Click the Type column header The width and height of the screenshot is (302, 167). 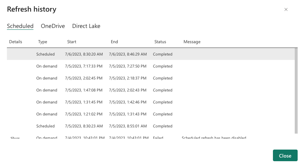[43, 42]
